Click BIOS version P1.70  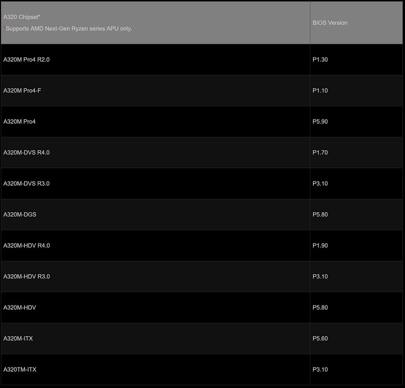click(x=320, y=153)
